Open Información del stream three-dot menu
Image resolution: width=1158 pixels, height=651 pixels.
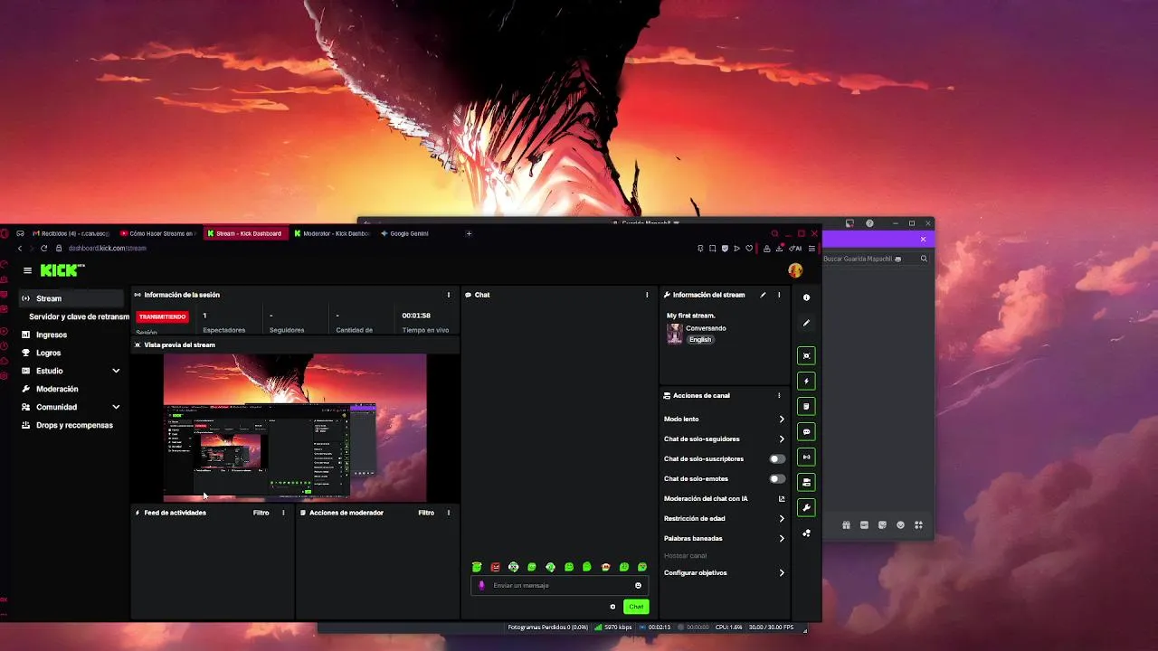coord(779,295)
